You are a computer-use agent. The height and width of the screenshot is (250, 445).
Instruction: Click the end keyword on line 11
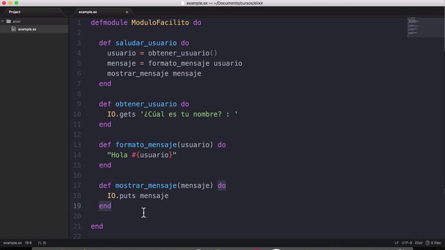(x=105, y=124)
